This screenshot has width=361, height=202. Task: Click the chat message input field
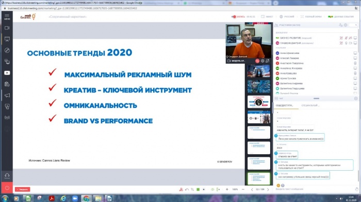(x=314, y=189)
